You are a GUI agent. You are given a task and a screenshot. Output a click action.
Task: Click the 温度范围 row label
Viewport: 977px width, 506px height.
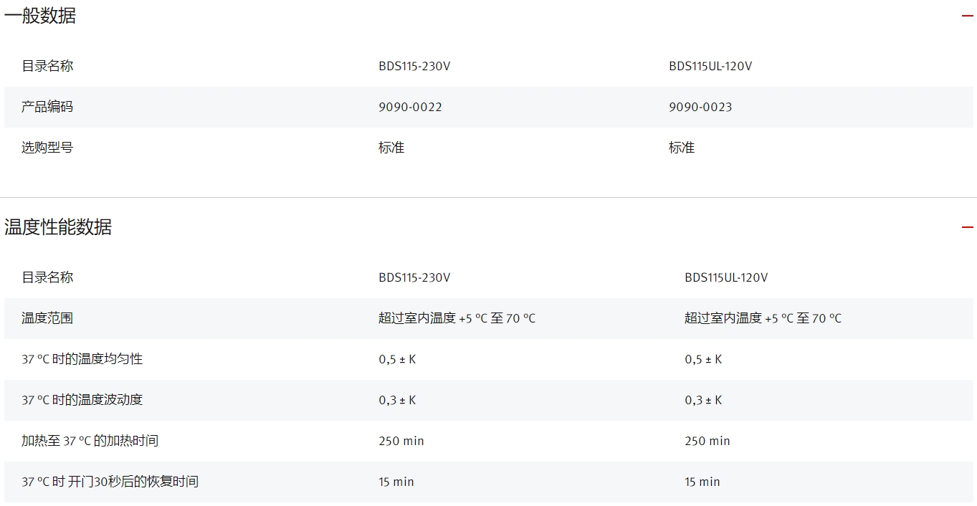pos(47,318)
